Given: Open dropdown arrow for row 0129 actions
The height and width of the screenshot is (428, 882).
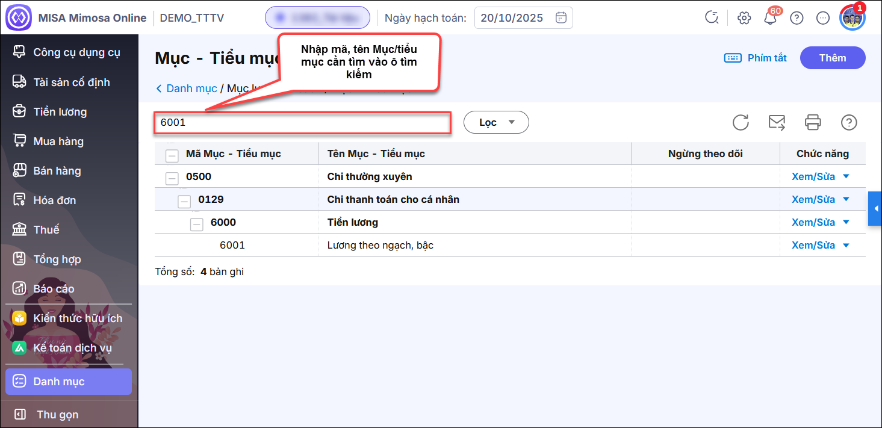Looking at the screenshot, I should pos(846,199).
